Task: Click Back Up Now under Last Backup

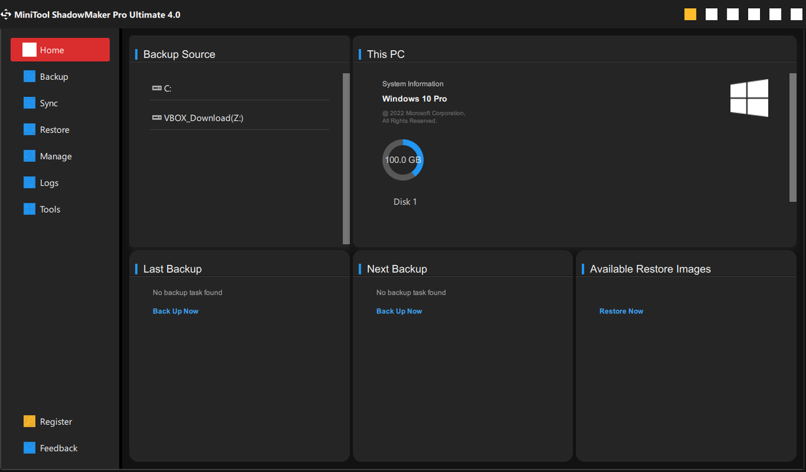Action: point(176,311)
